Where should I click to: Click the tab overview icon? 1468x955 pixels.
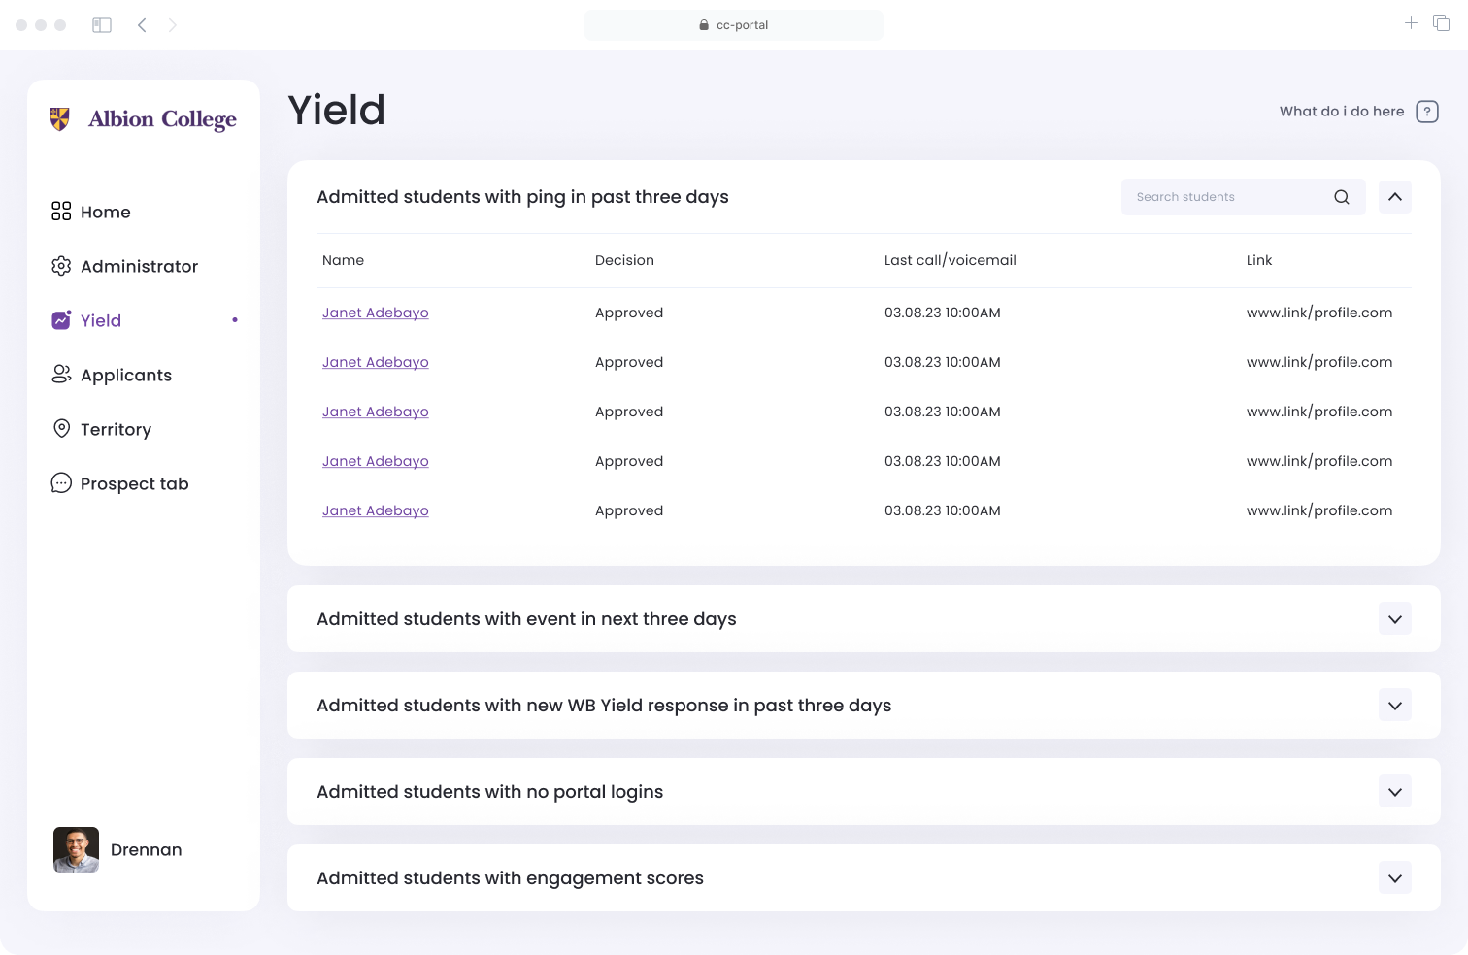pyautogui.click(x=1442, y=23)
